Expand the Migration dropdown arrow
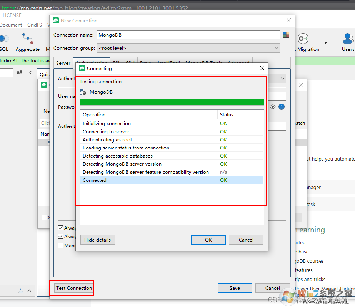Image resolution: width=355 pixels, height=307 pixels. [325, 42]
